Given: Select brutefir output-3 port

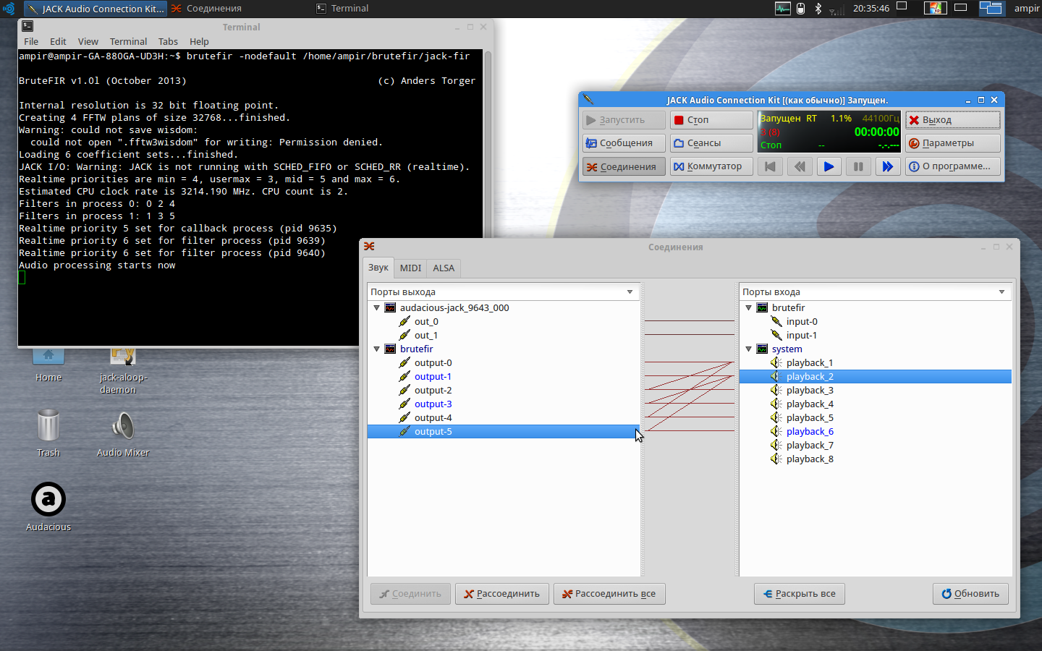Looking at the screenshot, I should click(x=433, y=404).
